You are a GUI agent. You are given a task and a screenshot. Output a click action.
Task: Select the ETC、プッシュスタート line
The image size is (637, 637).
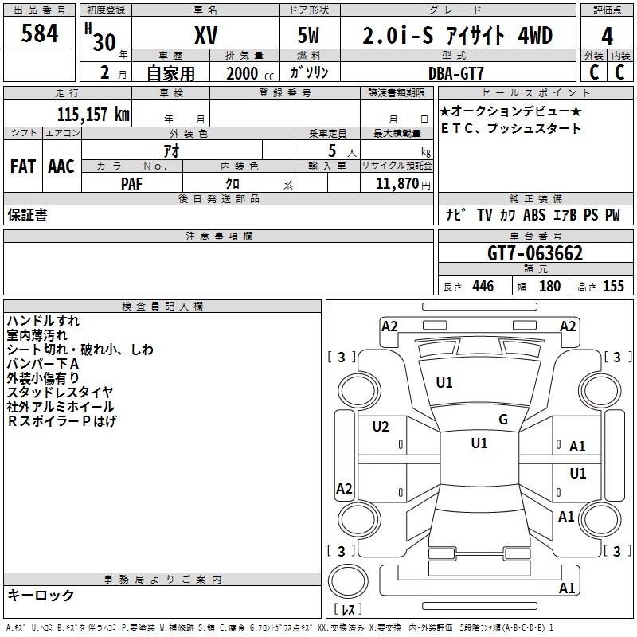click(x=511, y=128)
